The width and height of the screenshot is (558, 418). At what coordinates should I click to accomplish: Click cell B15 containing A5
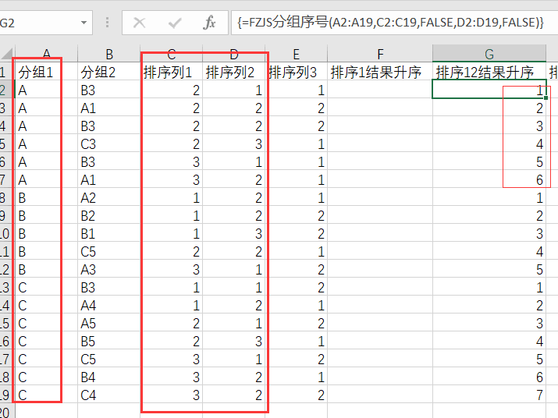tap(109, 324)
